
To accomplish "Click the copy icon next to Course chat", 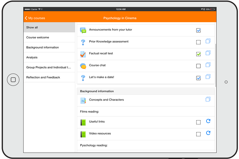I will (x=208, y=65).
